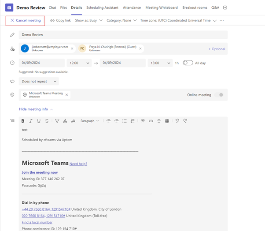The image size is (265, 231).
Task: Apply Strikethrough formatting
Action: tap(47, 121)
